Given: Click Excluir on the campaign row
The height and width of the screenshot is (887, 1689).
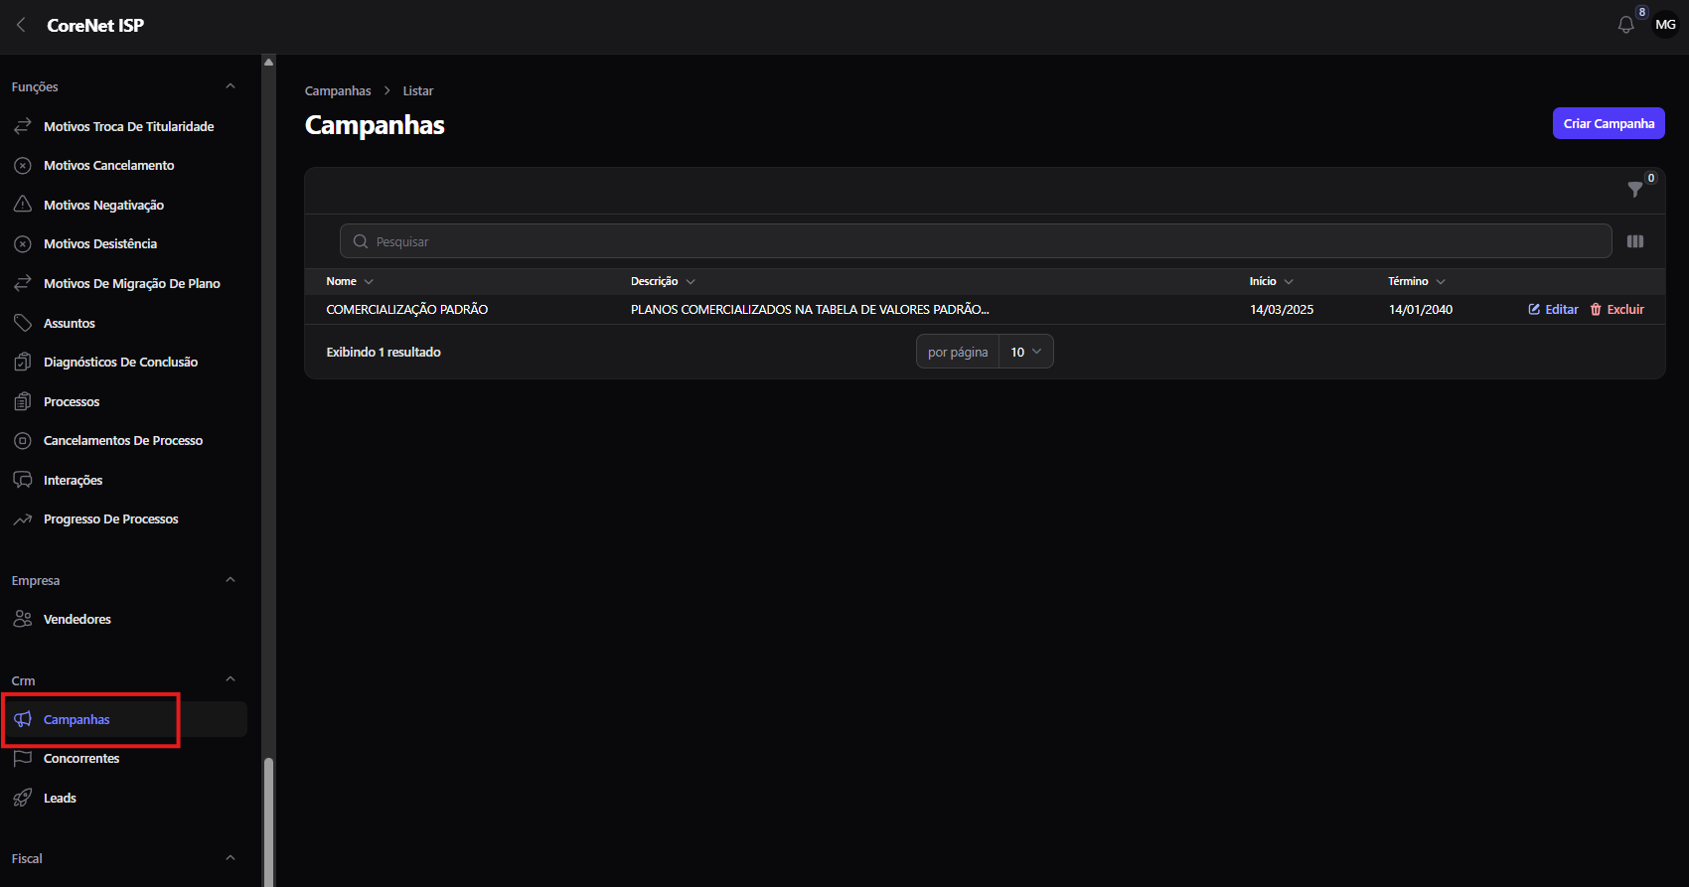Looking at the screenshot, I should 1617,309.
